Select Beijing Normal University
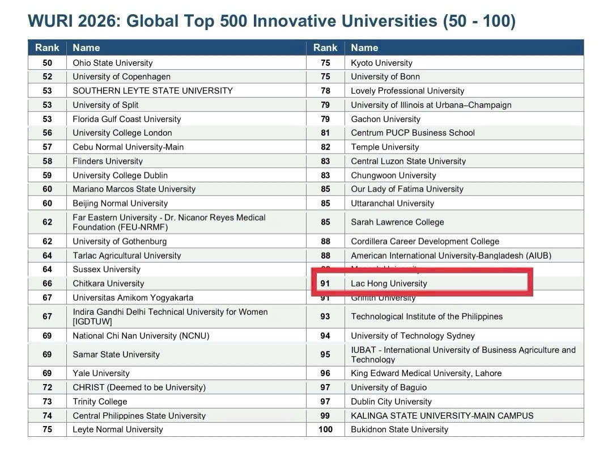612x455 pixels. [x=120, y=203]
